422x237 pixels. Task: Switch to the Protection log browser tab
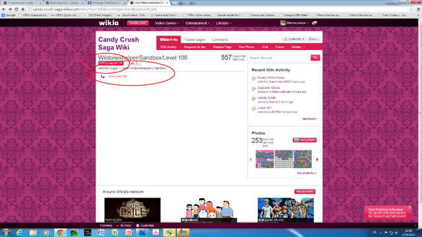(64, 3)
